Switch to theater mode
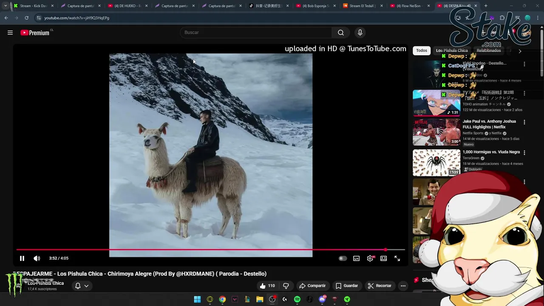The width and height of the screenshot is (544, 306). (384, 258)
